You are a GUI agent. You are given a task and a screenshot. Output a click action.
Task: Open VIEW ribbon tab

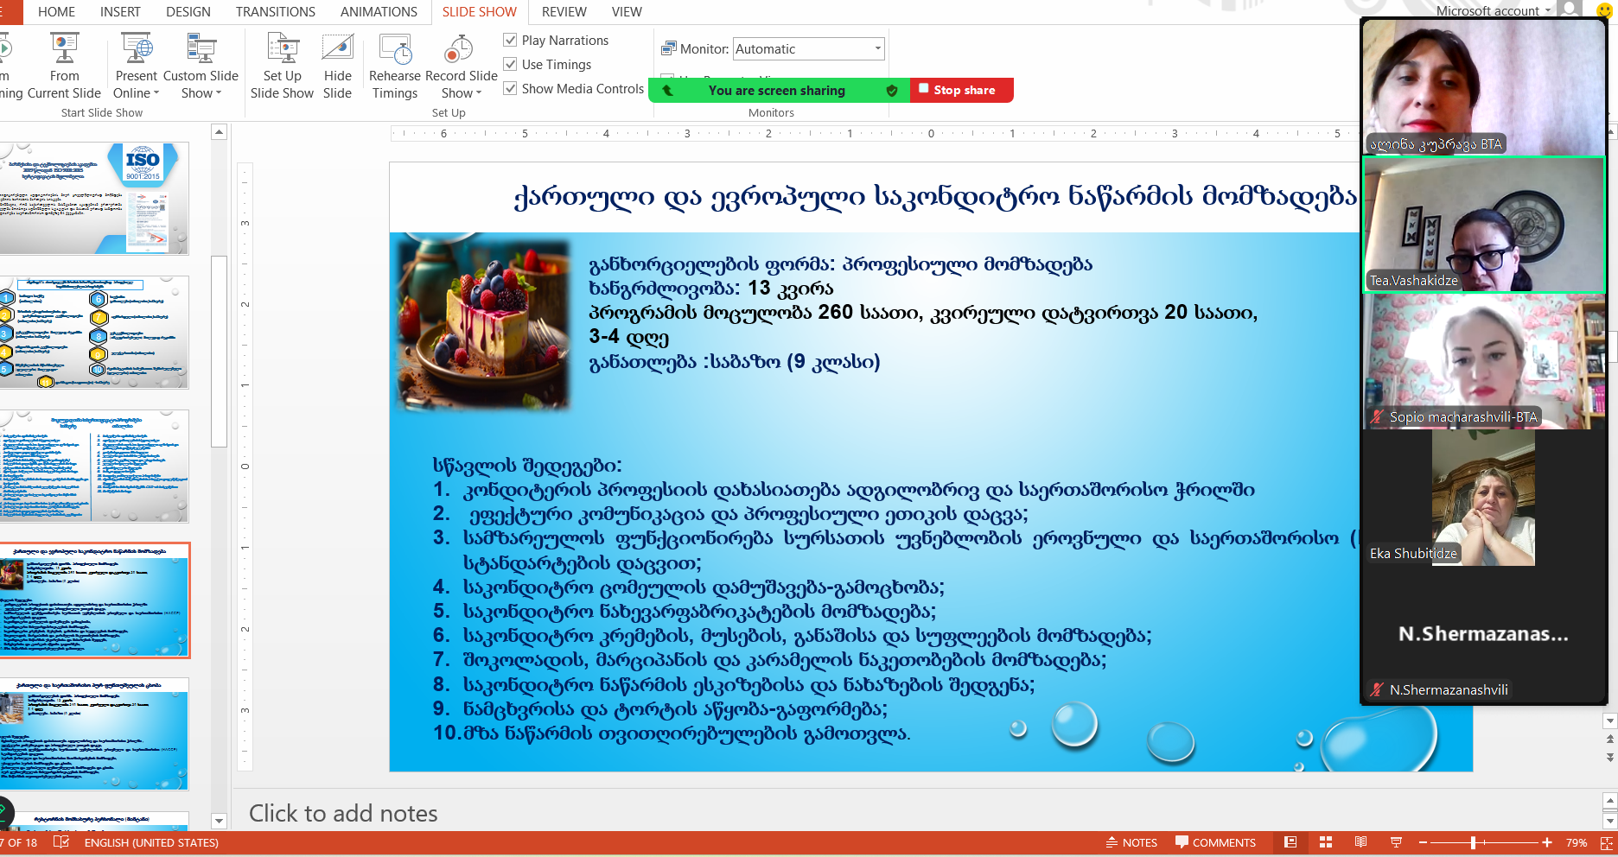point(627,12)
